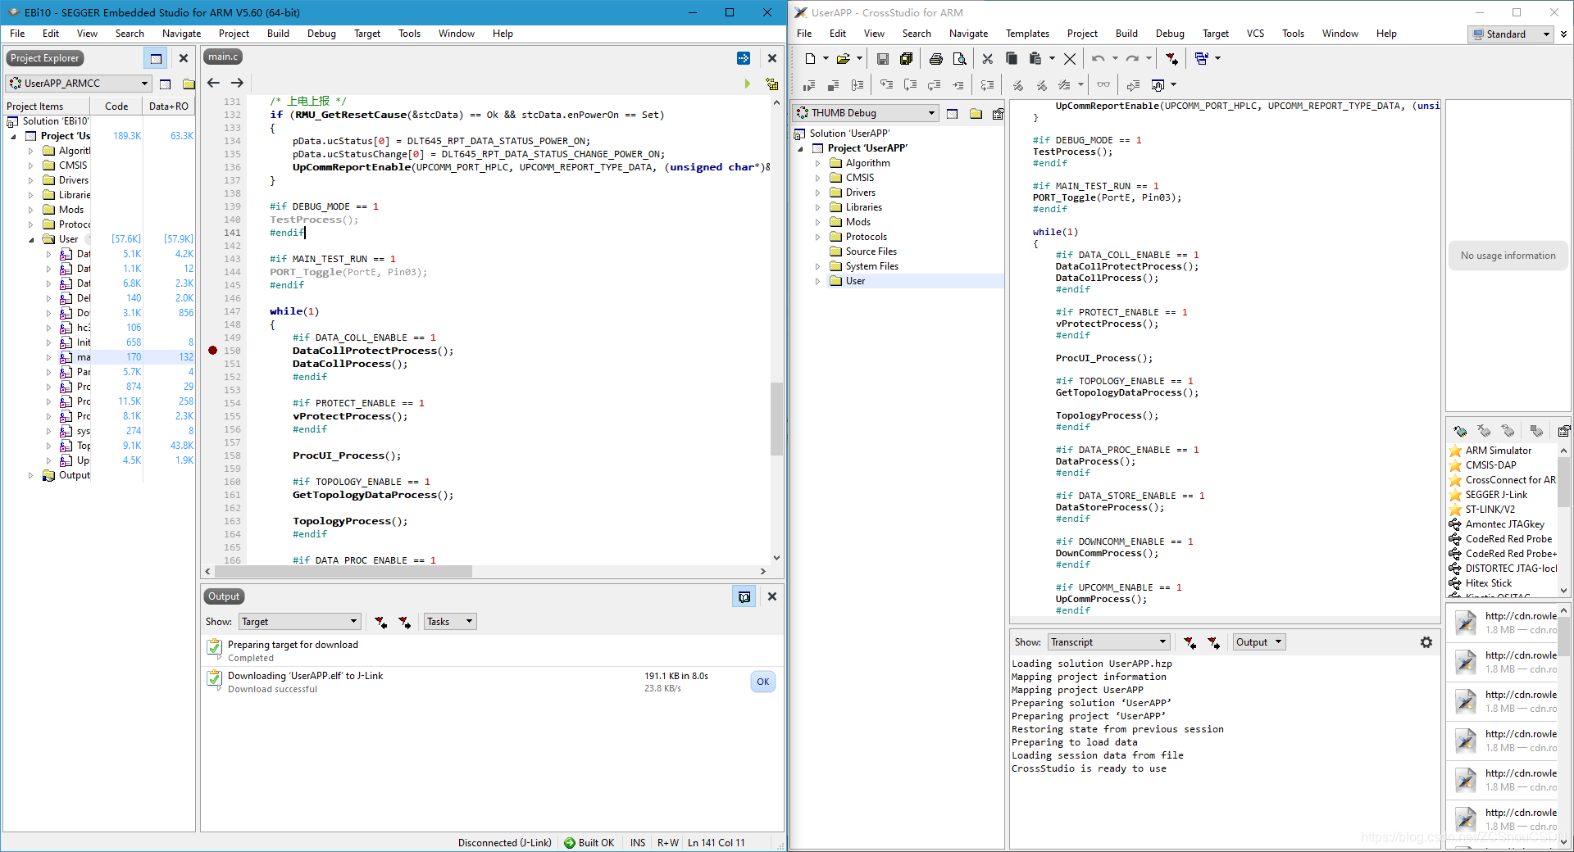
Task: Toggle the breakpoint on line 150
Action: (x=213, y=351)
